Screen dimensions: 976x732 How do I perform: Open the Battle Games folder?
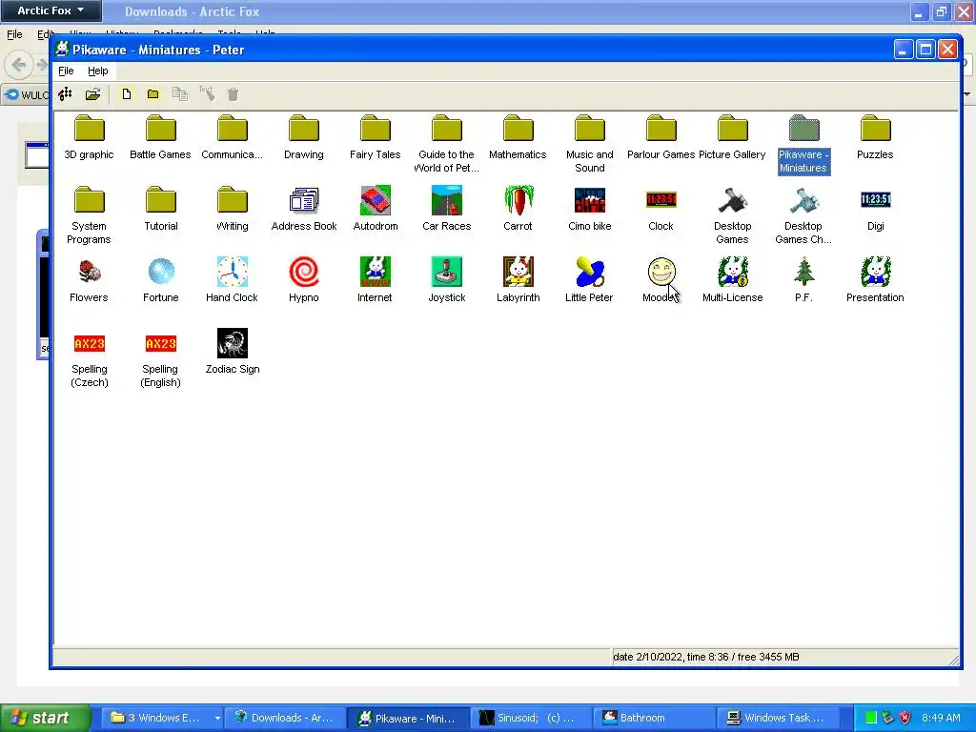tap(160, 137)
